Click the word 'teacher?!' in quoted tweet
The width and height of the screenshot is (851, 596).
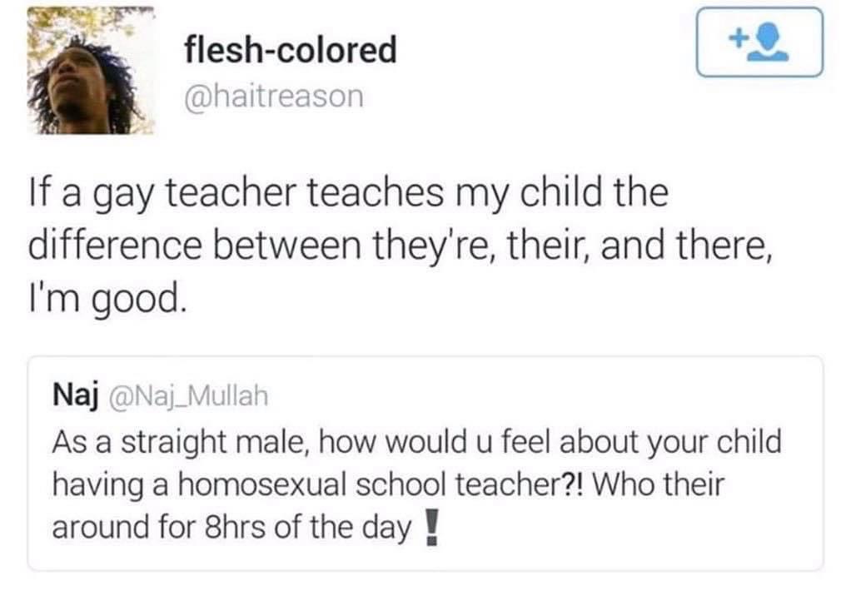(x=520, y=484)
